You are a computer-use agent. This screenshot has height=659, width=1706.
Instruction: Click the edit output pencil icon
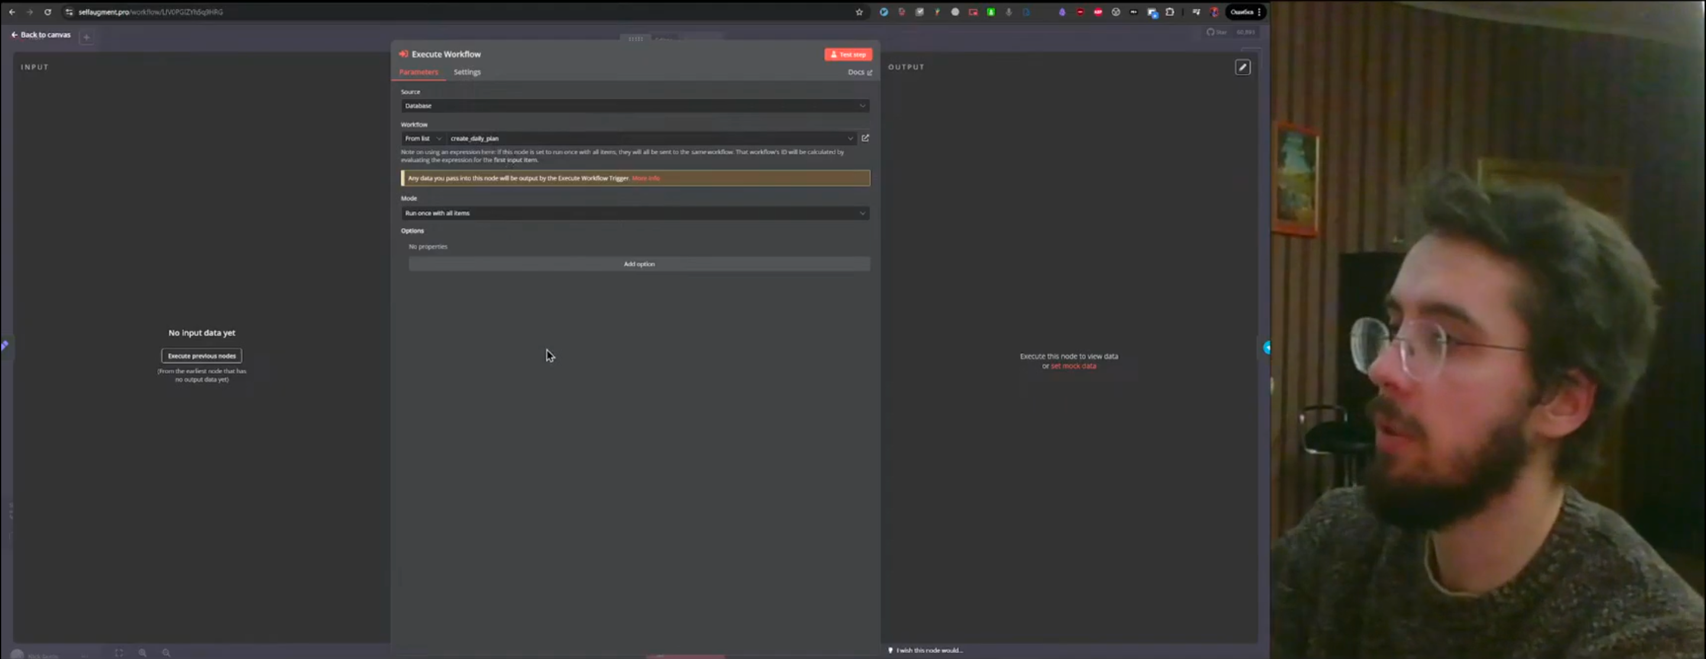[1242, 67]
